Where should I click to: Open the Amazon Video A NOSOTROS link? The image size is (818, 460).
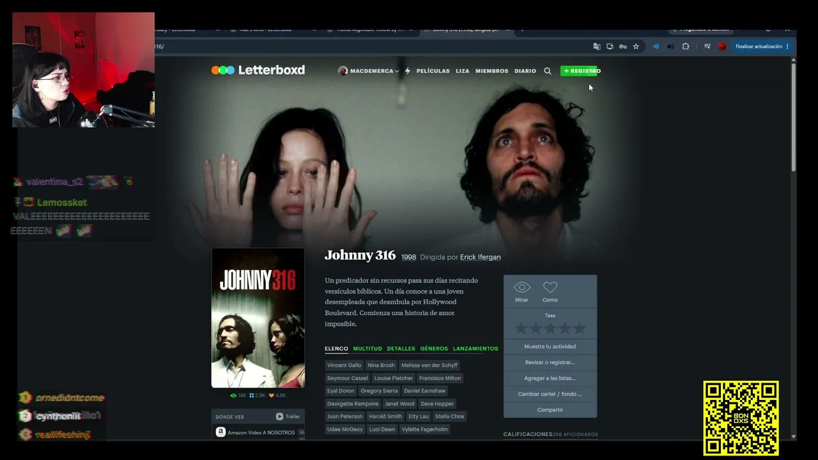(x=261, y=433)
